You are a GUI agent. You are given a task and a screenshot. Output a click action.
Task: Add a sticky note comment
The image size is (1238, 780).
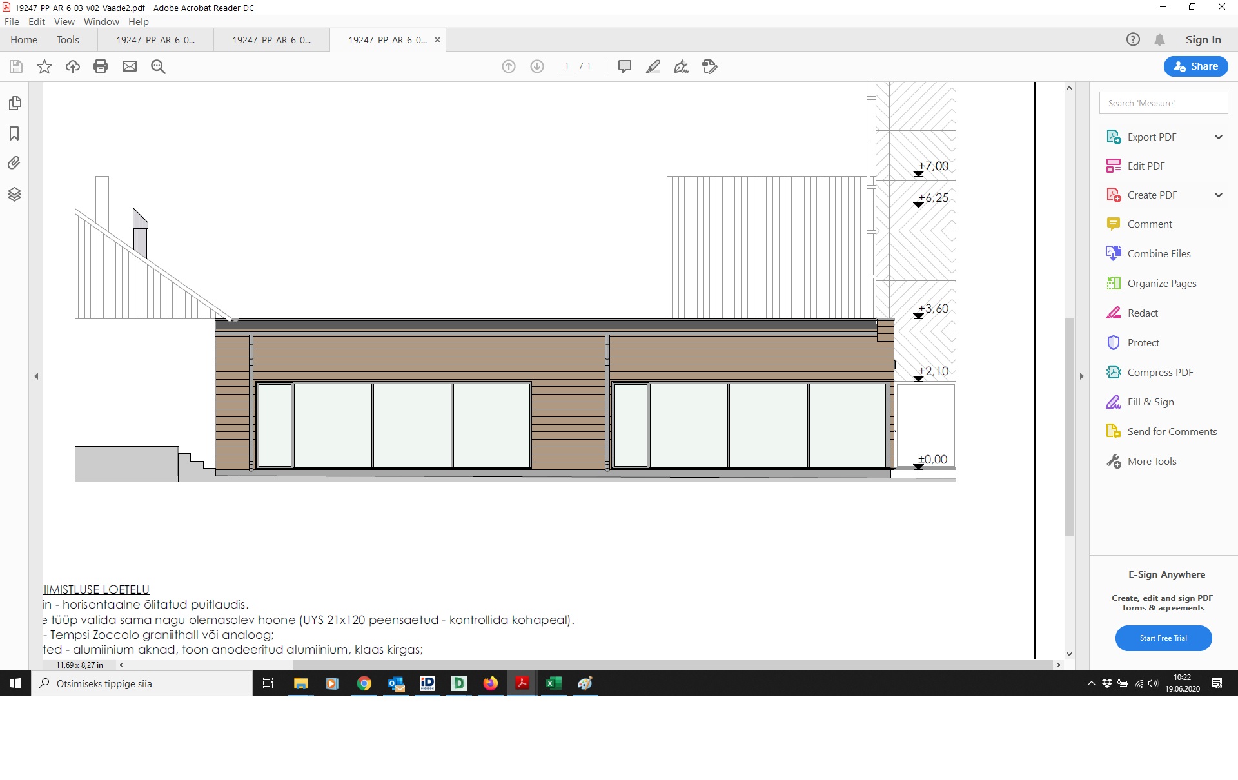pyautogui.click(x=624, y=66)
